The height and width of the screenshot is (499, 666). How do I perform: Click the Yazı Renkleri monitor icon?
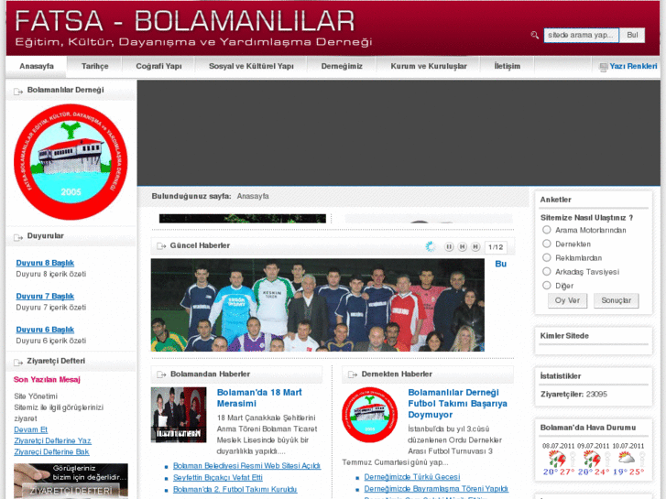click(603, 67)
